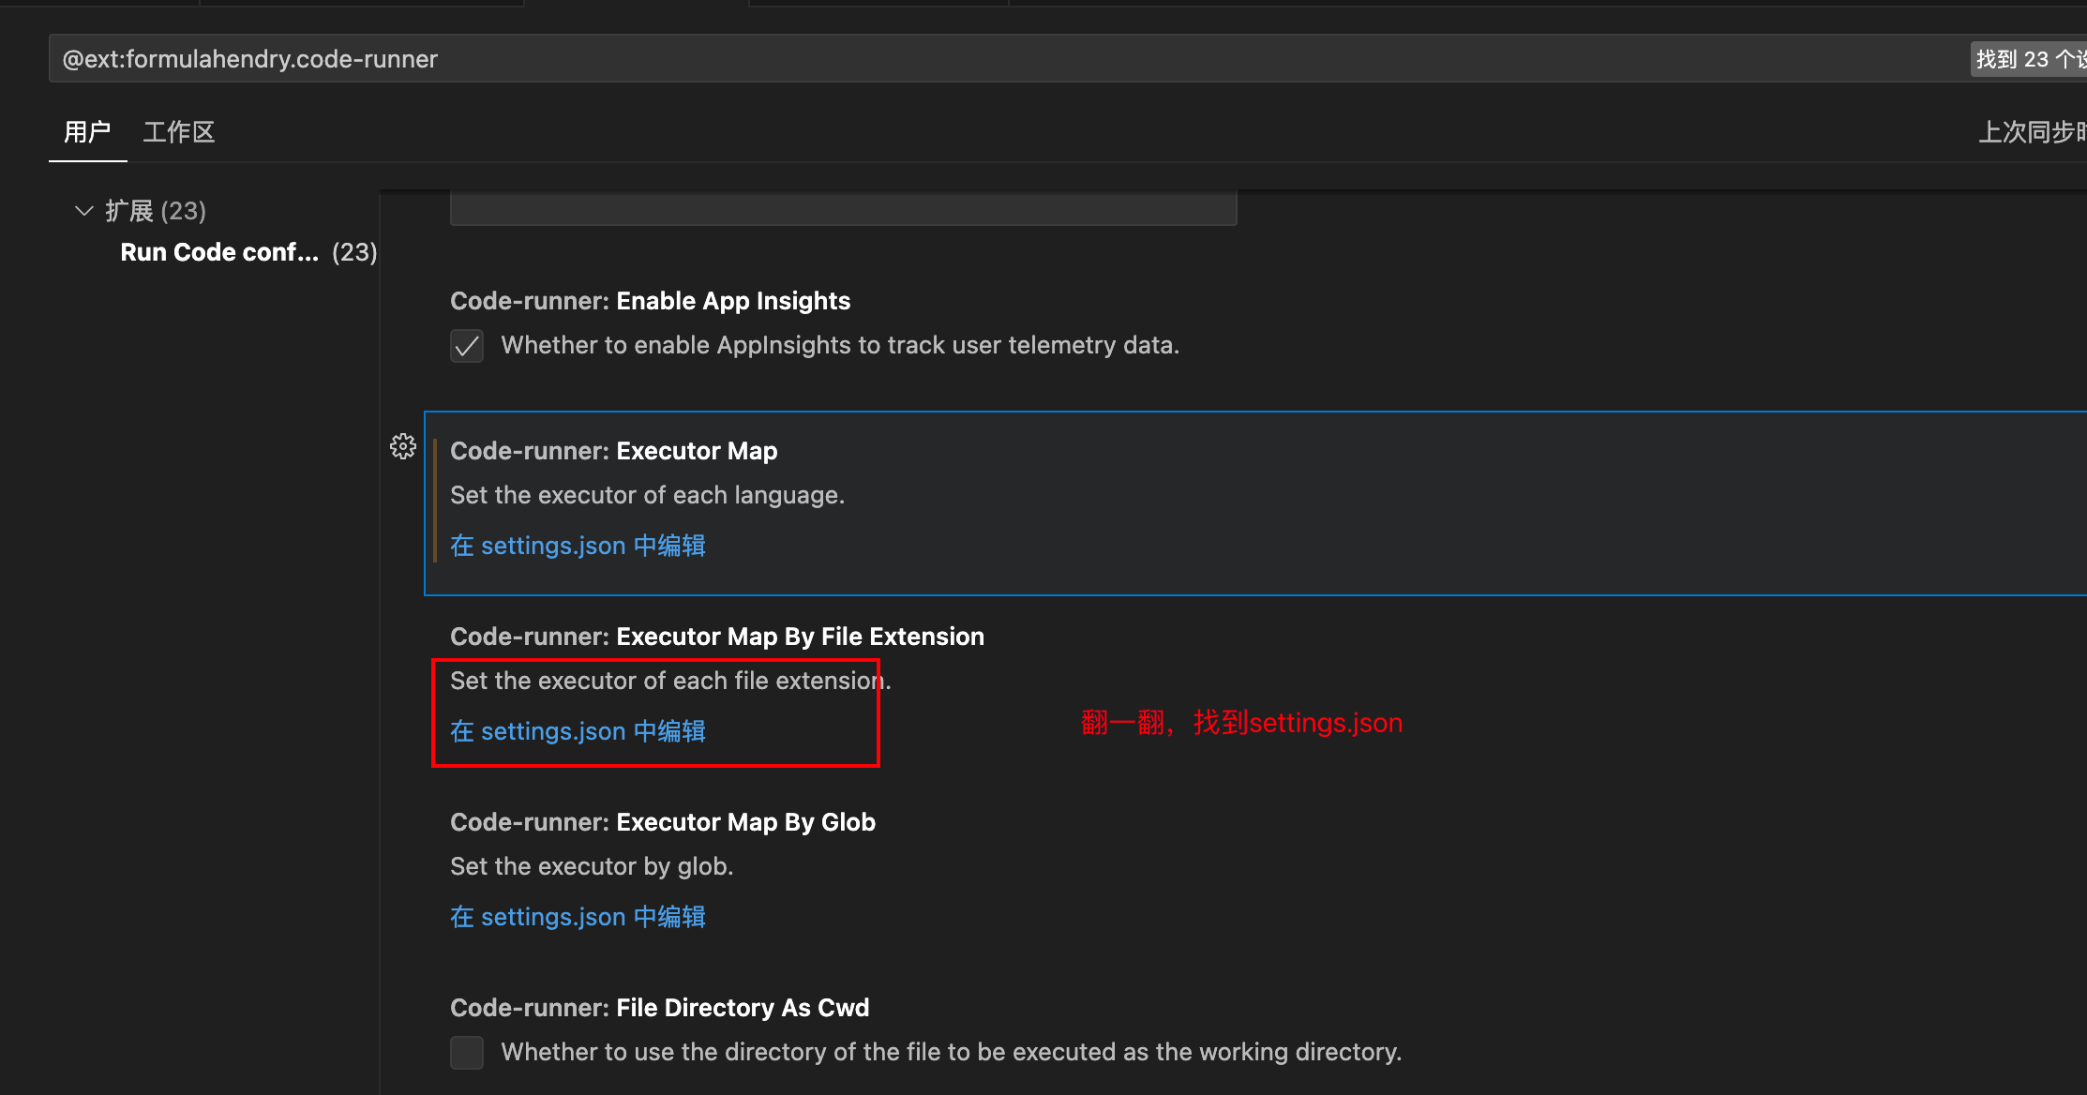Click the Enable App Insights setting title
This screenshot has height=1095, width=2087.
point(651,300)
